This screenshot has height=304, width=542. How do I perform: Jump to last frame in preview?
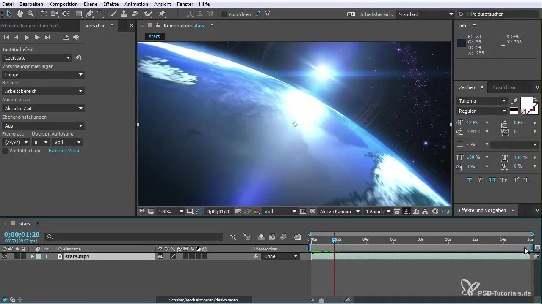[x=47, y=38]
